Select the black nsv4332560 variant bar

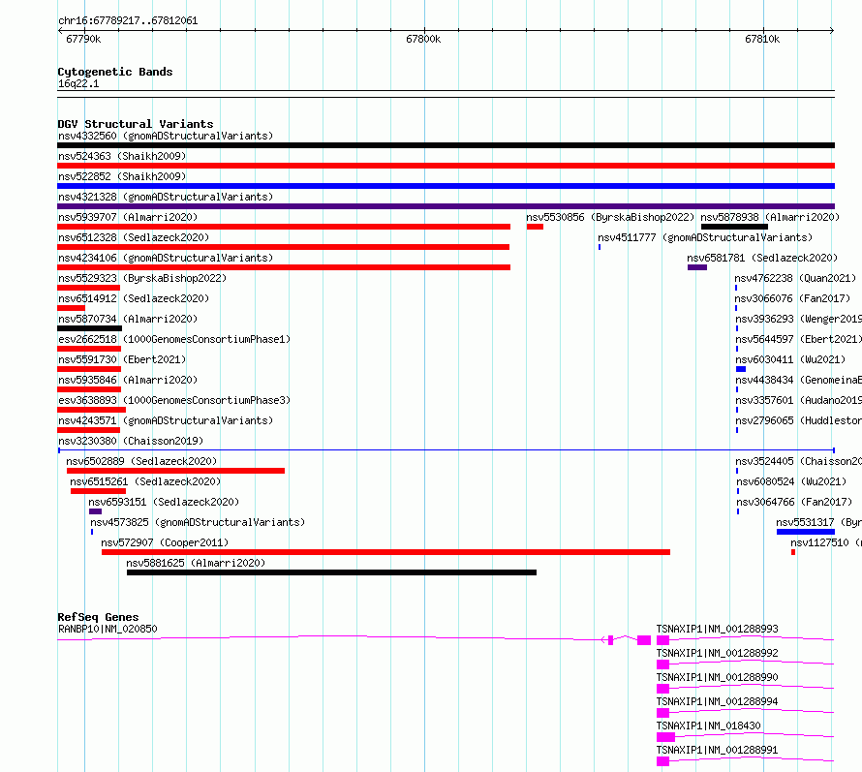446,145
